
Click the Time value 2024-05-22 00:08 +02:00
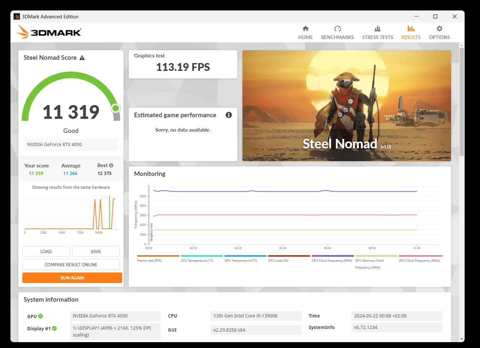click(397, 316)
